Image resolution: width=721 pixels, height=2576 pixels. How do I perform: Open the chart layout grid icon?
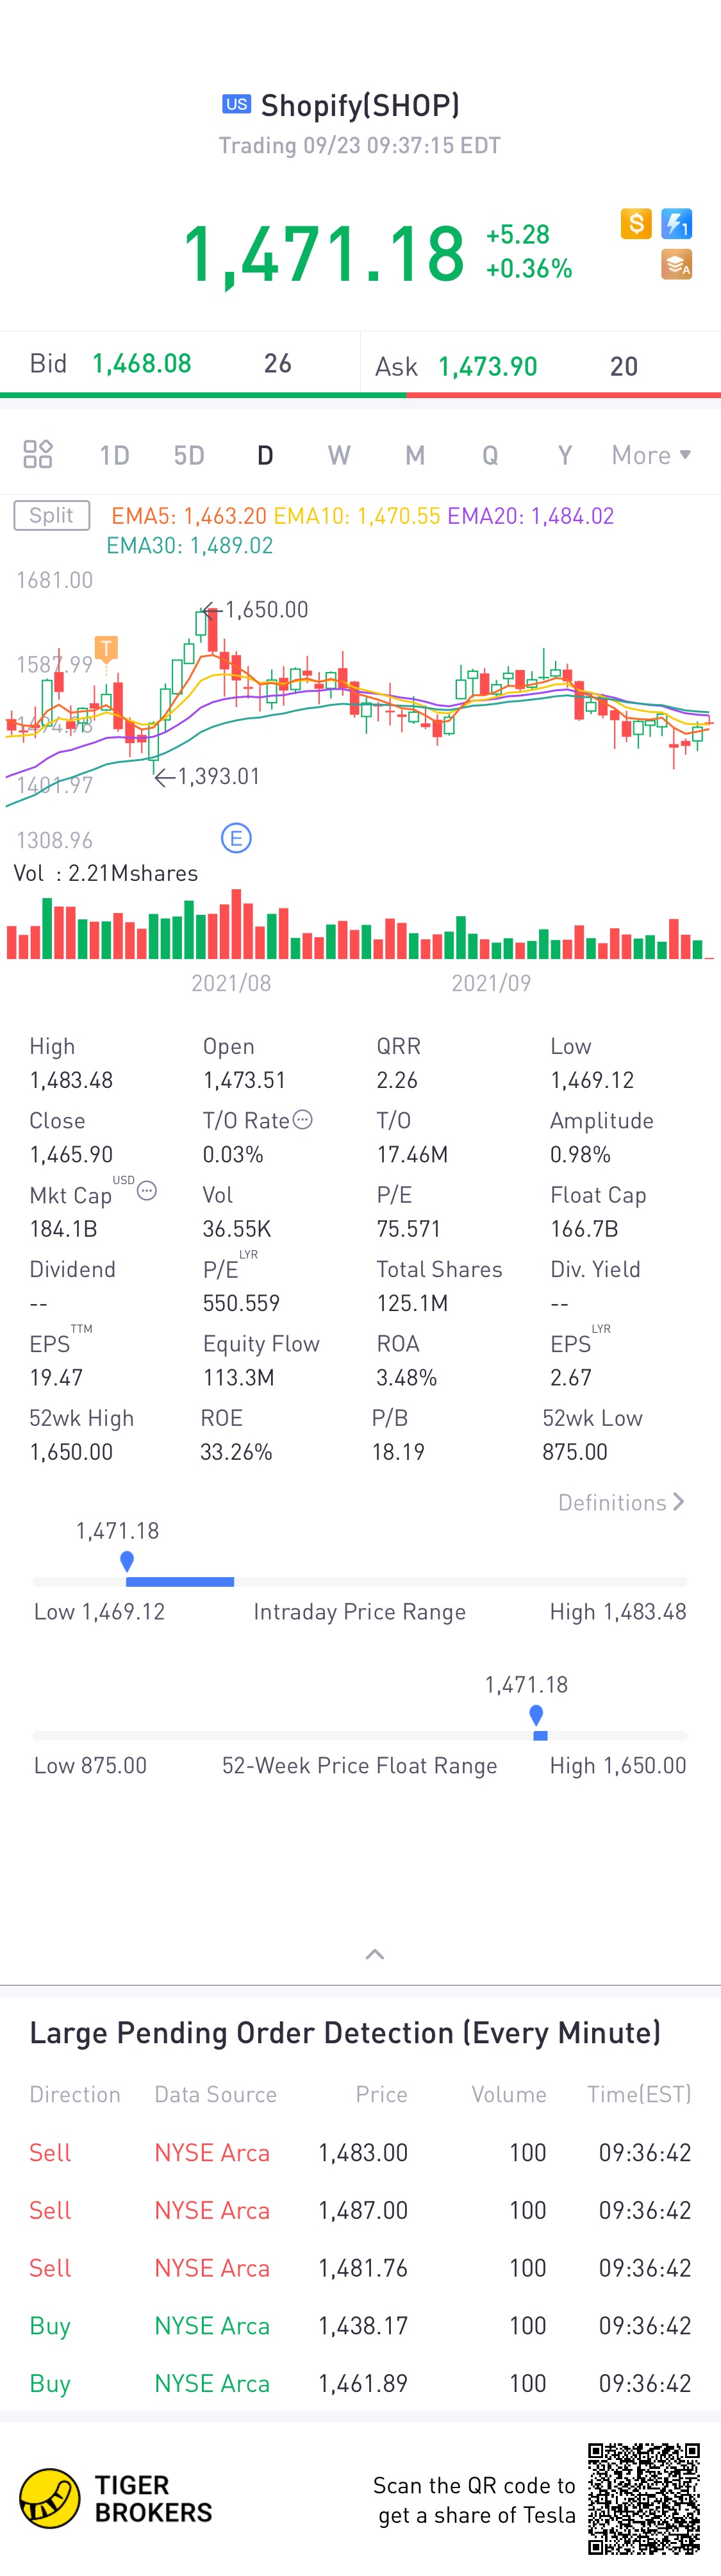pyautogui.click(x=38, y=455)
